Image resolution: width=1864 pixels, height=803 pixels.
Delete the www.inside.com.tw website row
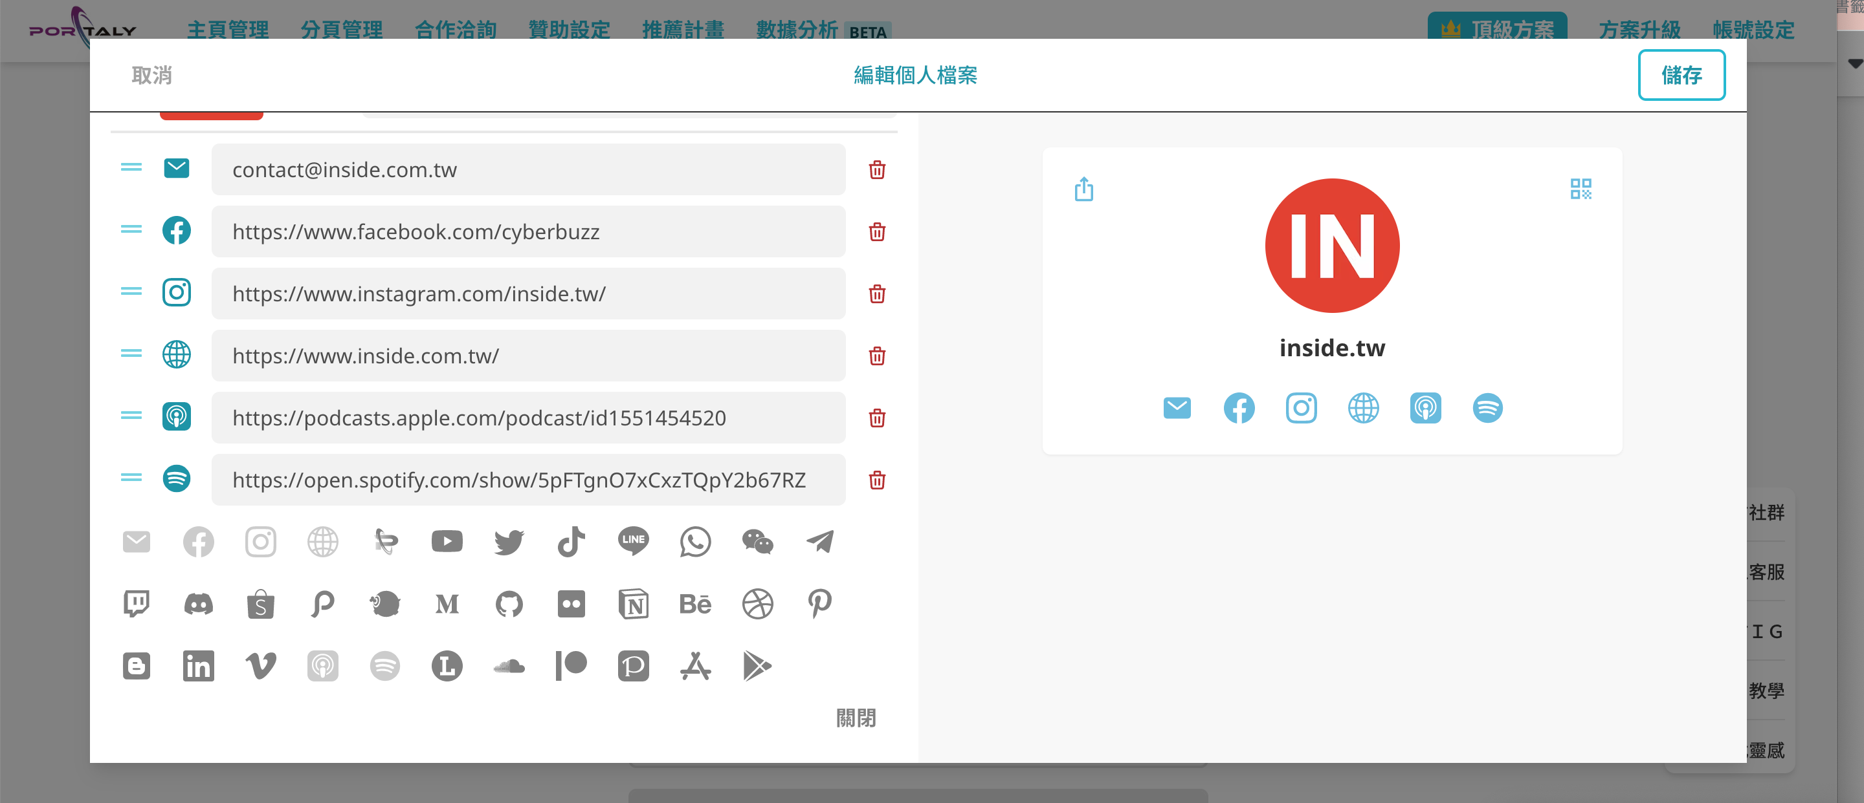pyautogui.click(x=877, y=356)
